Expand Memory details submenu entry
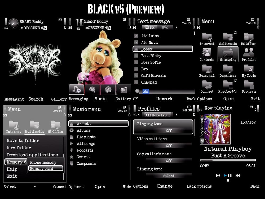The height and width of the screenshot is (199, 265). tap(16, 162)
